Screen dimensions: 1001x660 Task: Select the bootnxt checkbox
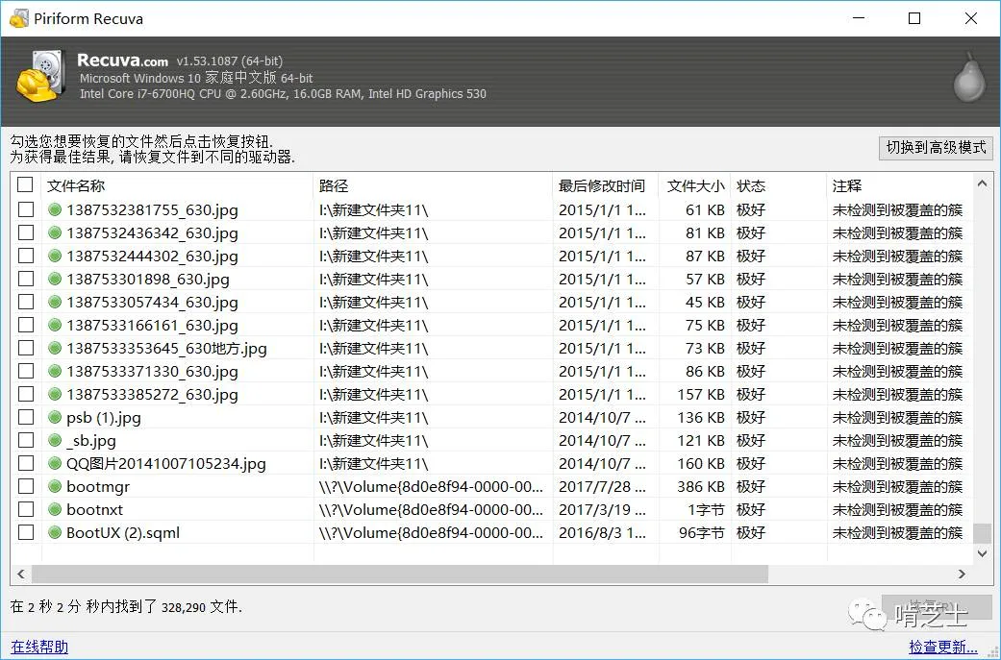point(26,509)
